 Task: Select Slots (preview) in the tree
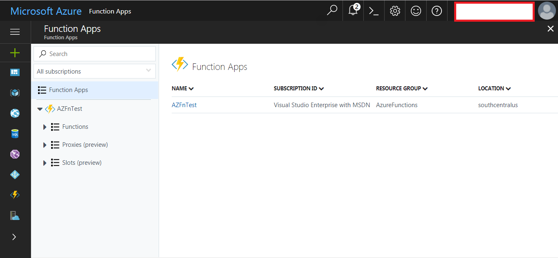click(x=82, y=163)
